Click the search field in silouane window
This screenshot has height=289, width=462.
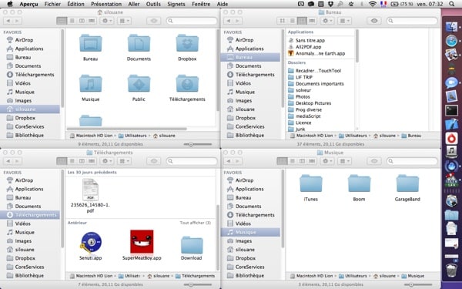pos(192,21)
